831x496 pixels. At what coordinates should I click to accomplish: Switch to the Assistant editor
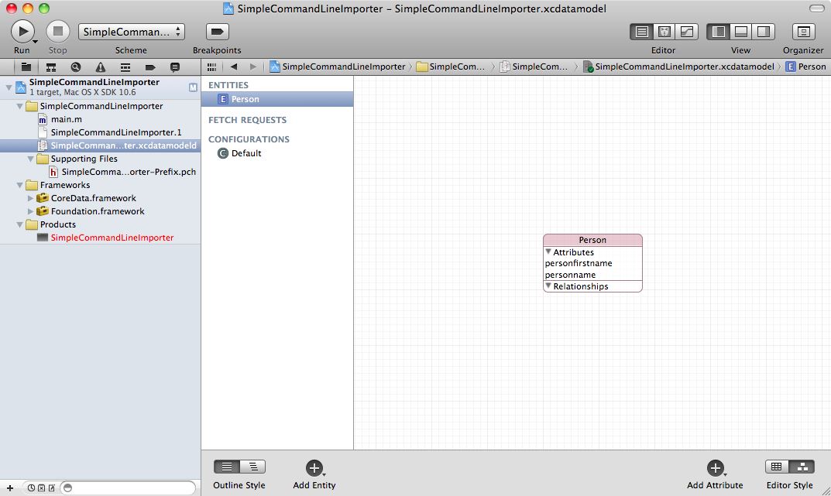click(x=664, y=32)
